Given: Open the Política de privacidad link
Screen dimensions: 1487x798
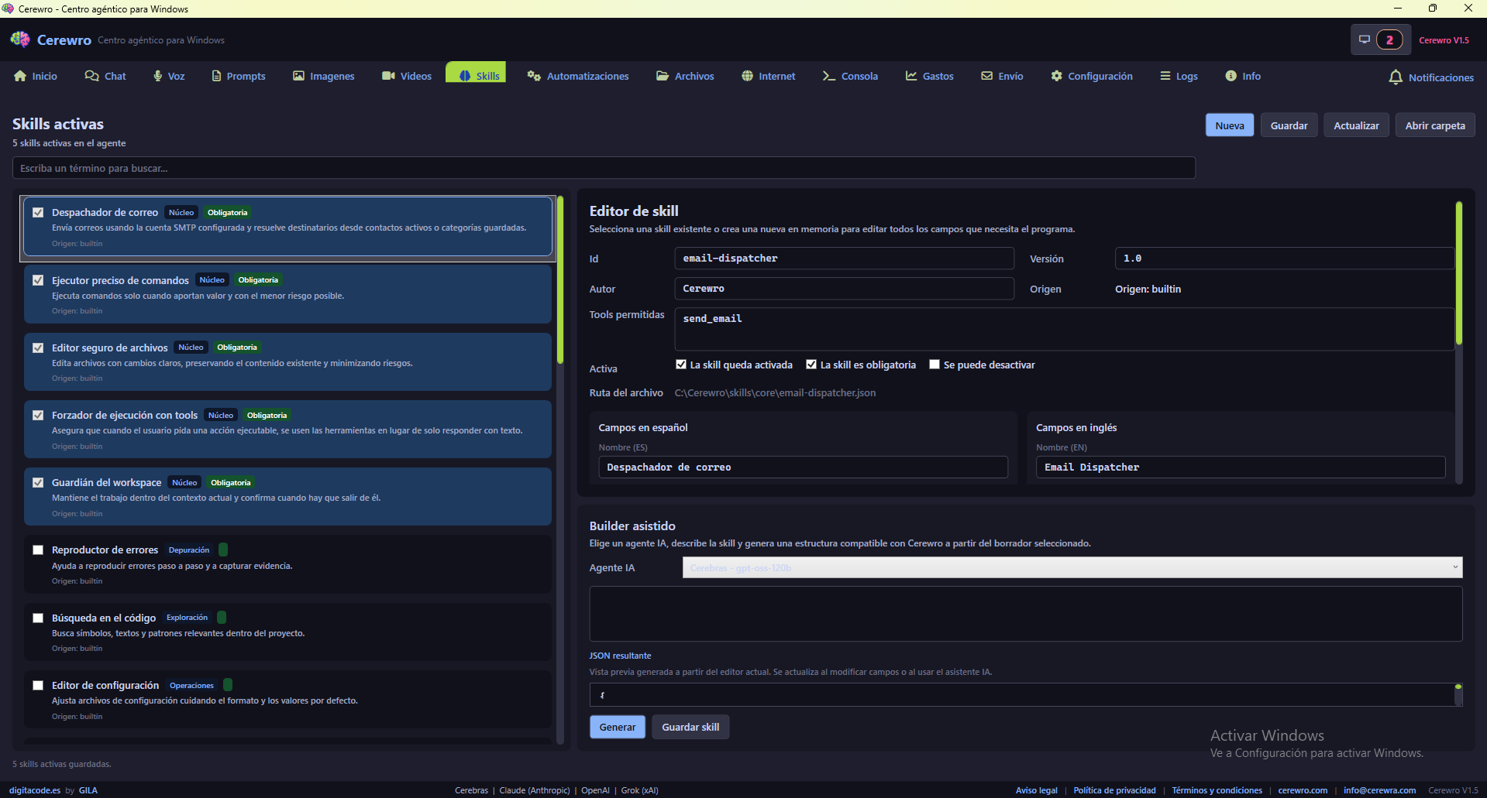Looking at the screenshot, I should pos(1114,790).
